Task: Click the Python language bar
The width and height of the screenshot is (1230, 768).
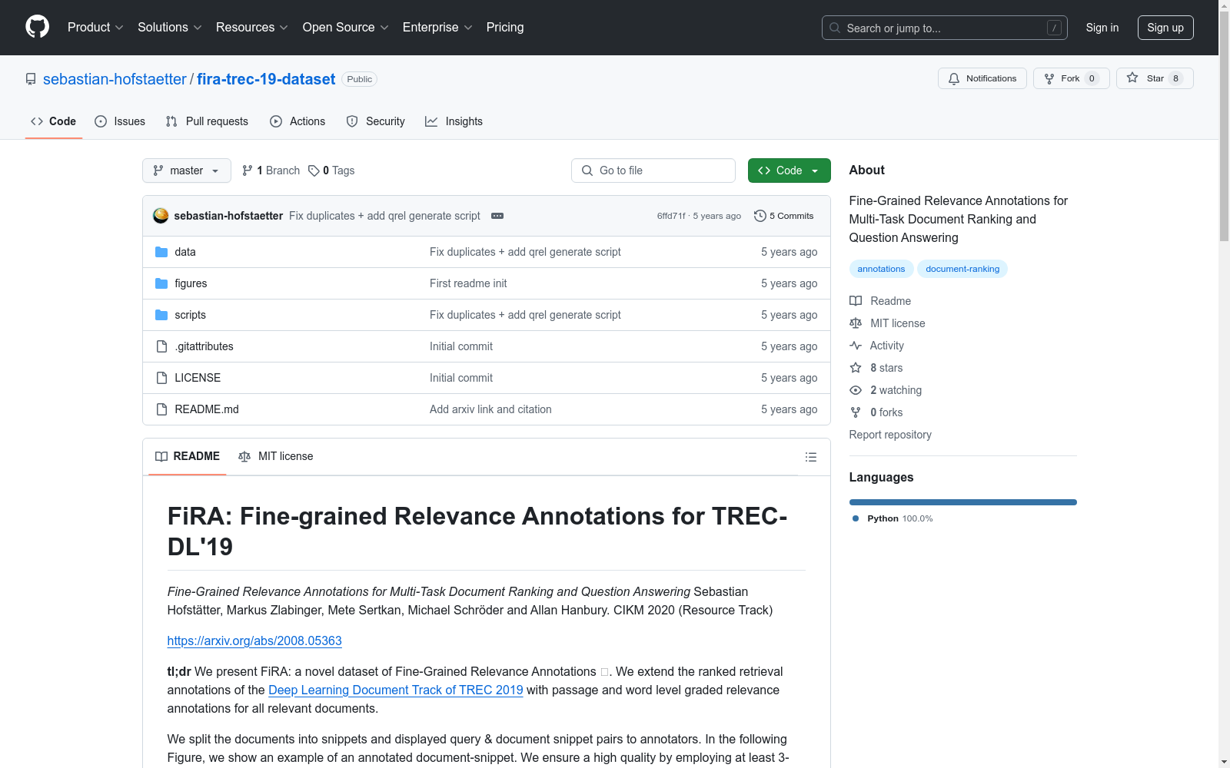Action: pyautogui.click(x=963, y=502)
